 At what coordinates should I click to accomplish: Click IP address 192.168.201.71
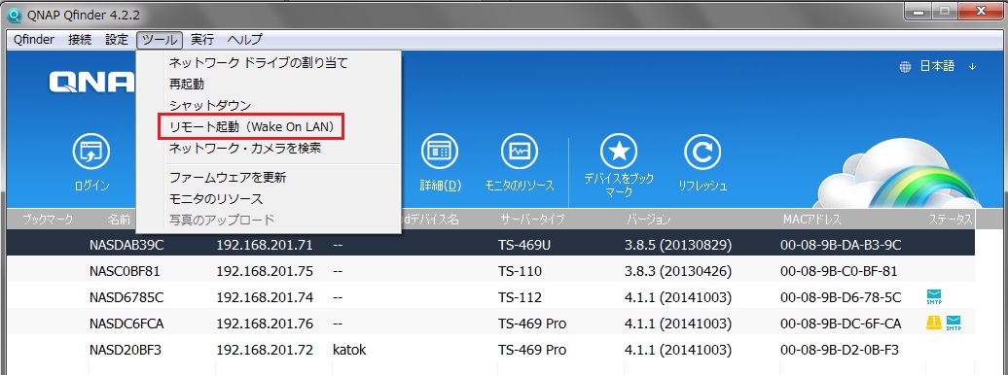(x=265, y=245)
